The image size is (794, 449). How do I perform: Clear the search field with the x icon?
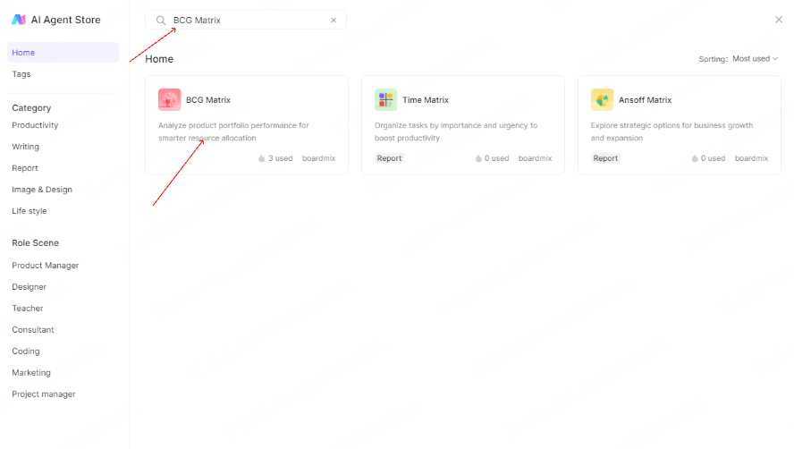coord(334,20)
